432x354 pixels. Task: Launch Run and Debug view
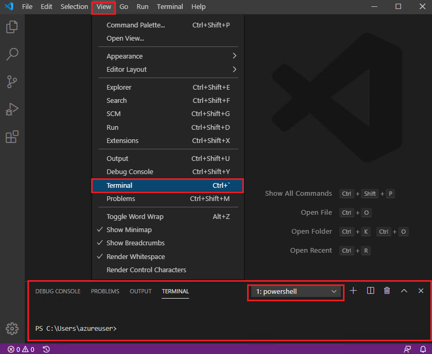12,109
